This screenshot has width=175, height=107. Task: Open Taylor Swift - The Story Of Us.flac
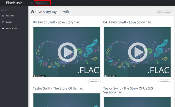tap(58, 88)
